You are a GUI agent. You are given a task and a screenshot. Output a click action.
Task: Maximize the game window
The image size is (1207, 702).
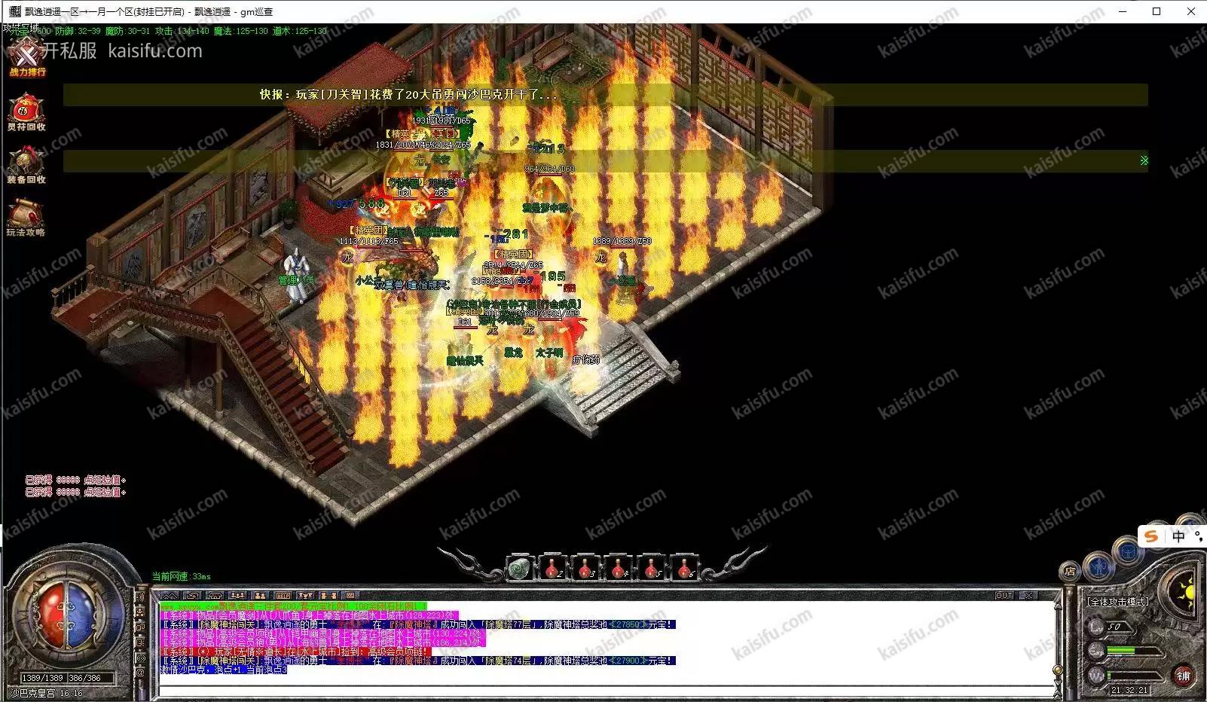(1157, 11)
